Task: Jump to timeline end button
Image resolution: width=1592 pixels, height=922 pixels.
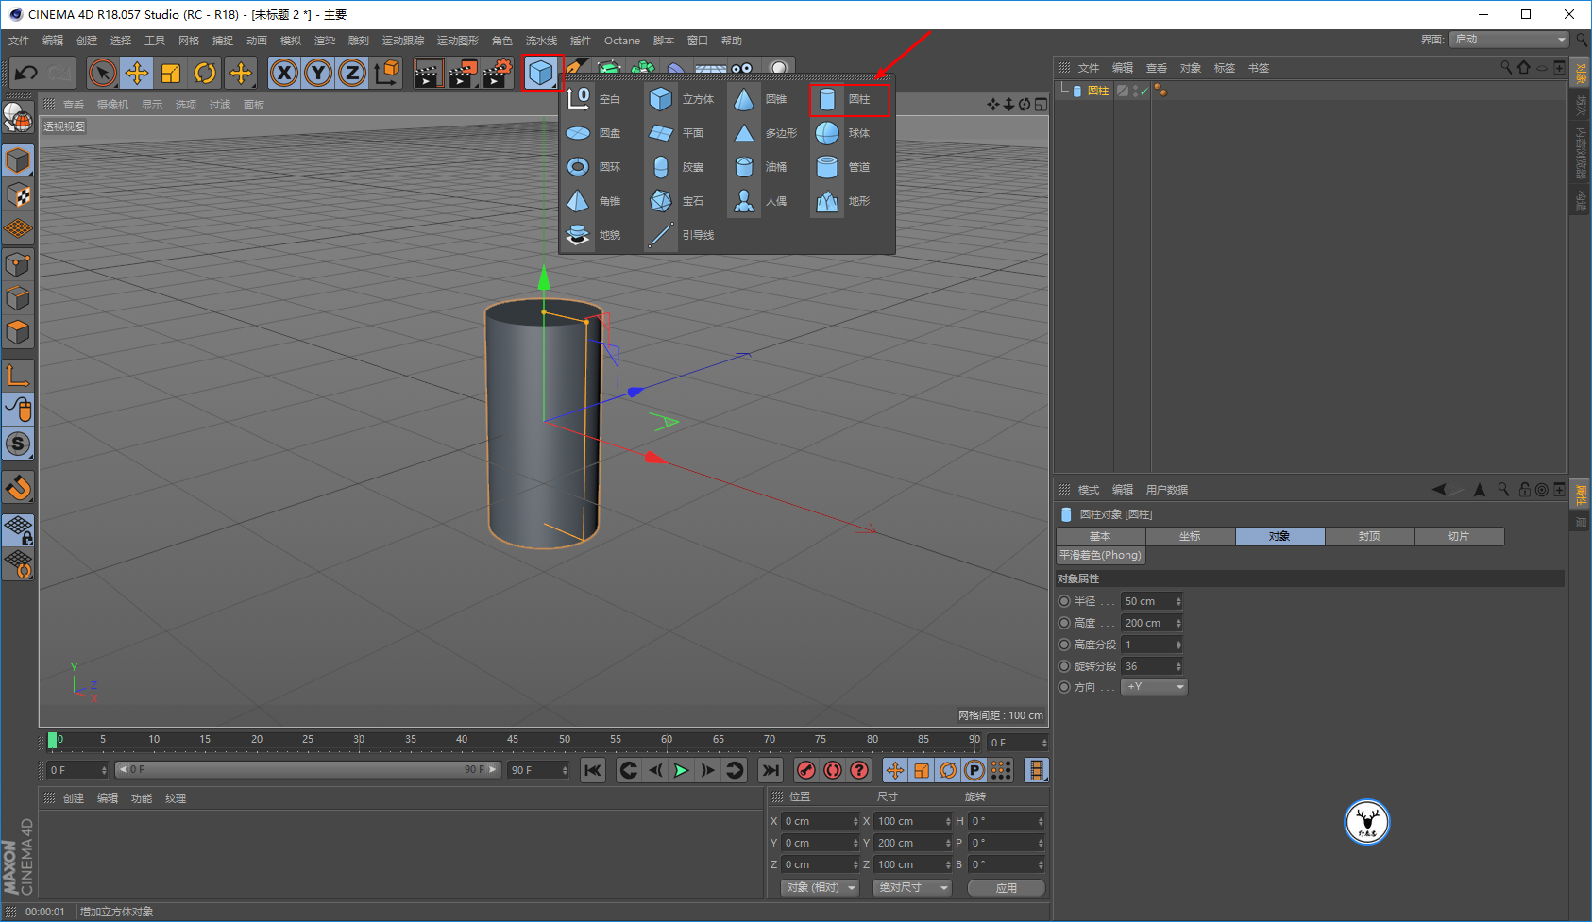Action: (x=771, y=770)
